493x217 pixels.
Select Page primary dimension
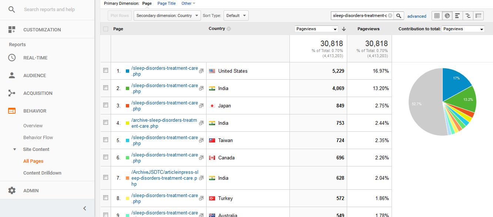coord(147,3)
